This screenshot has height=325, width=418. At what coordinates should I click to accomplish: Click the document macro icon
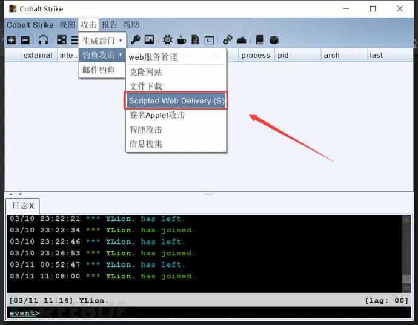coord(196,40)
